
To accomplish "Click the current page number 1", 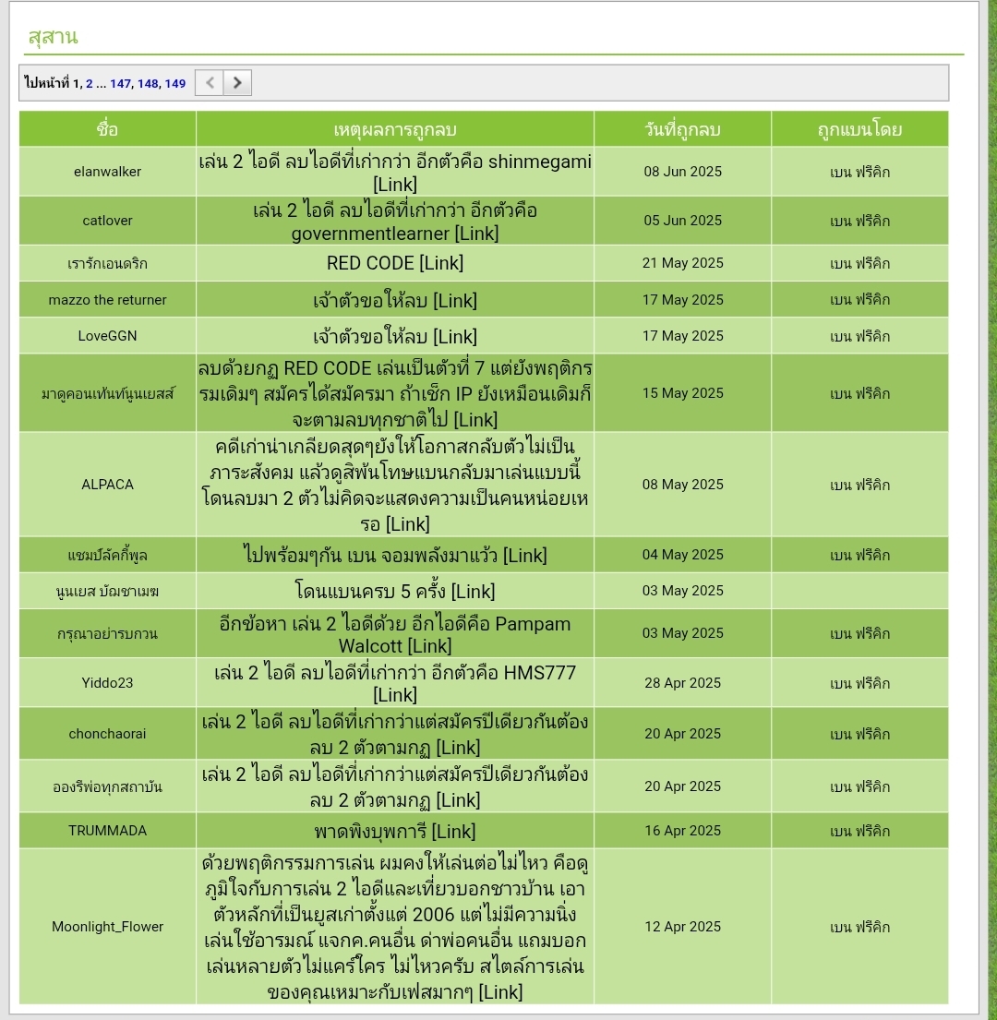I will [76, 83].
